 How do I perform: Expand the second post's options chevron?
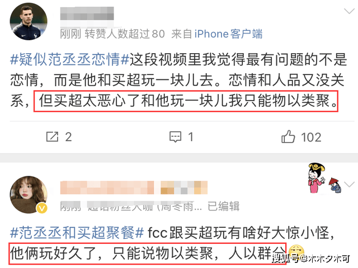pyautogui.click(x=349, y=185)
